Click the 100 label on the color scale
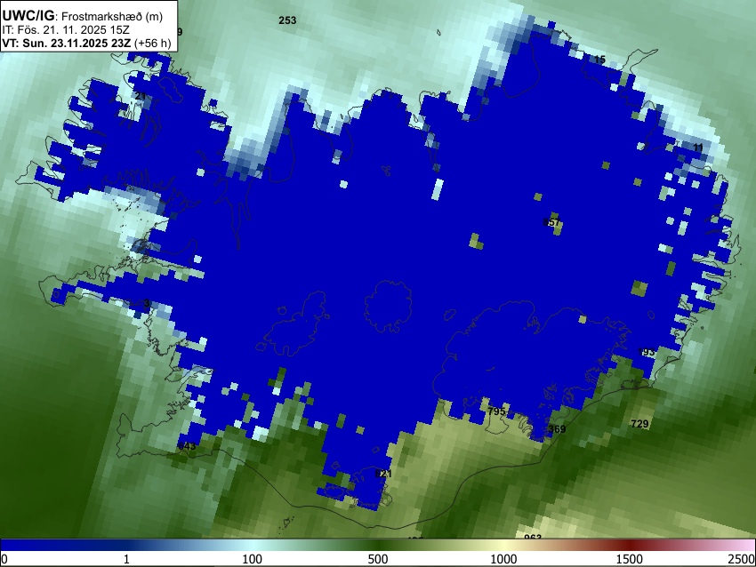756x567 pixels. click(x=253, y=559)
